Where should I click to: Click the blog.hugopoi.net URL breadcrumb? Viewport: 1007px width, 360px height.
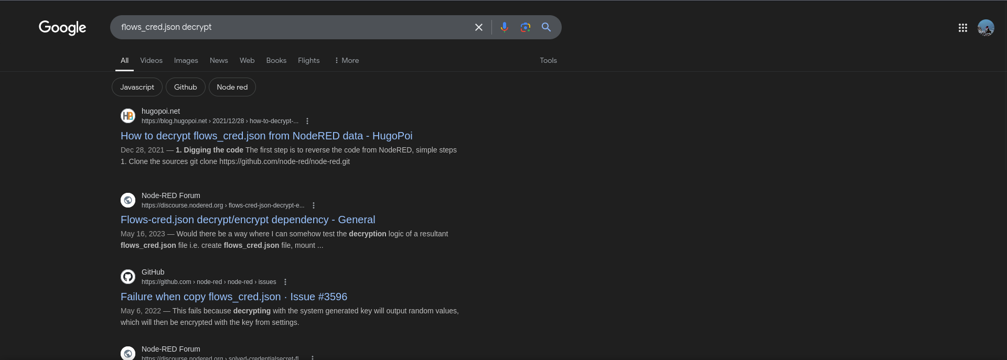click(x=220, y=121)
